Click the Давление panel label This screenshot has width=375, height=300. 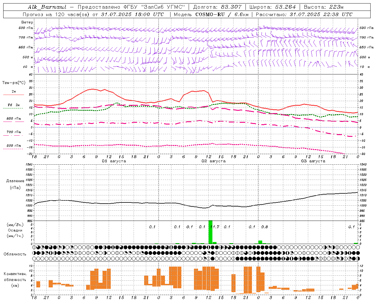point(15,181)
